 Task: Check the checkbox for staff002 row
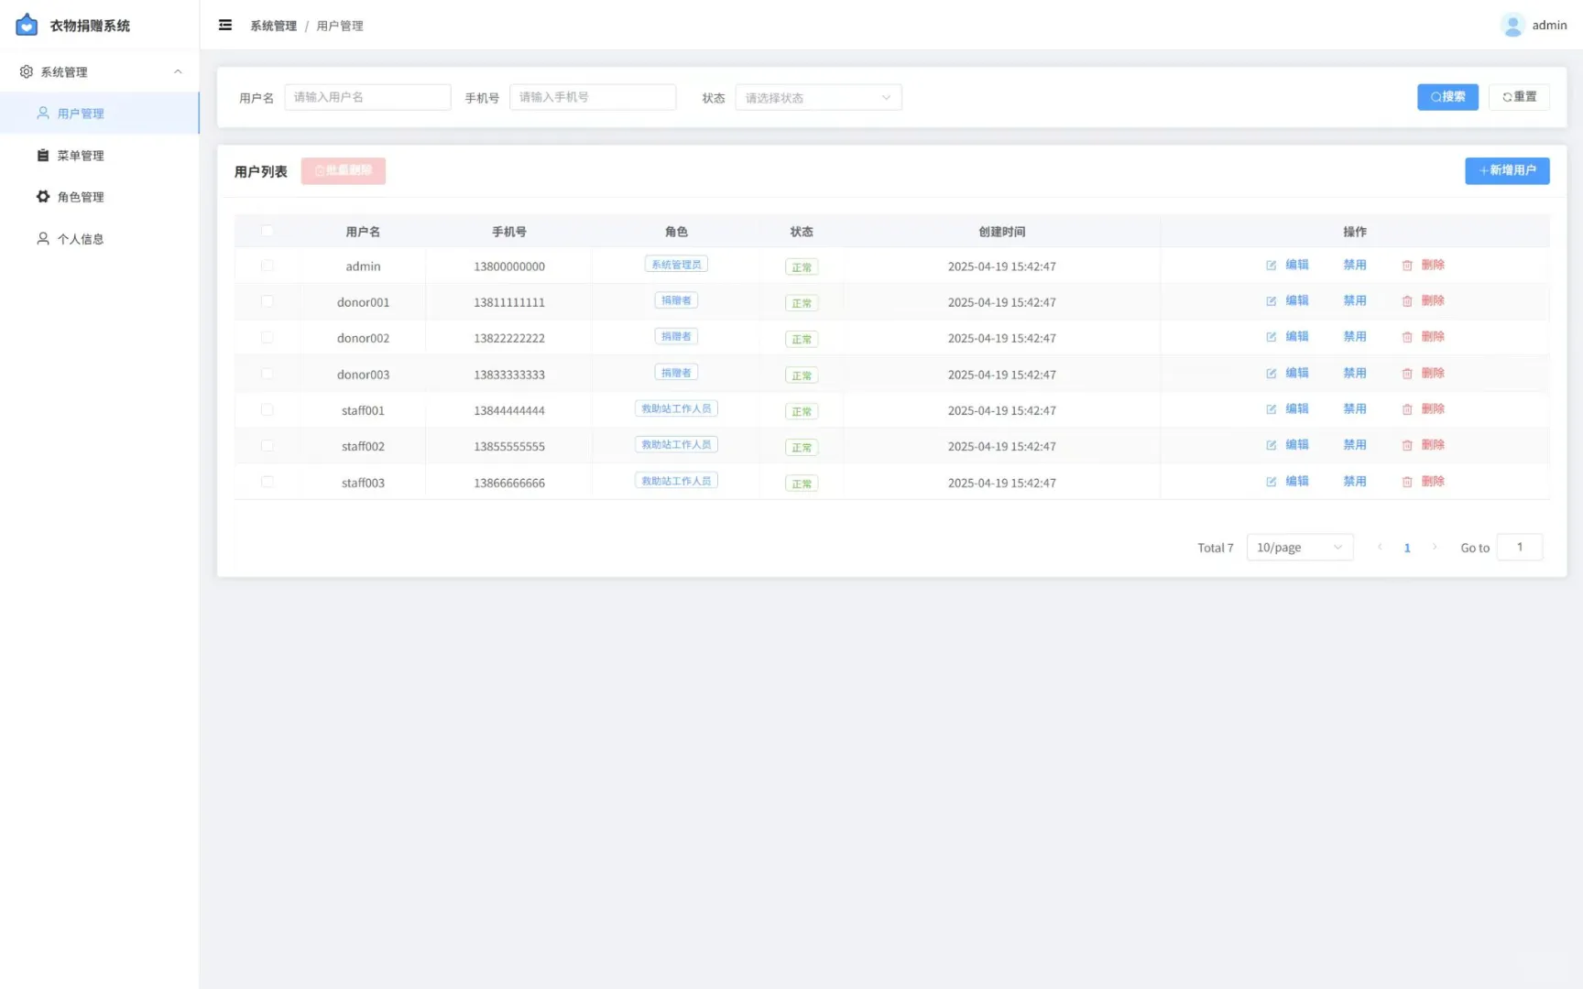tap(267, 446)
